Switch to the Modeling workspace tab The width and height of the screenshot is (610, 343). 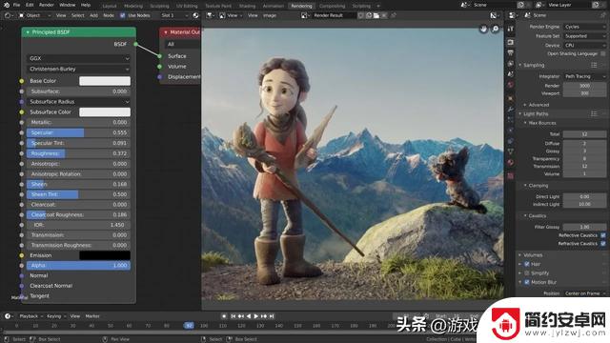coord(133,6)
